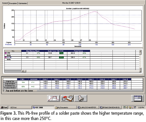Click the P.CTR color swatch

[x=6, y=57]
